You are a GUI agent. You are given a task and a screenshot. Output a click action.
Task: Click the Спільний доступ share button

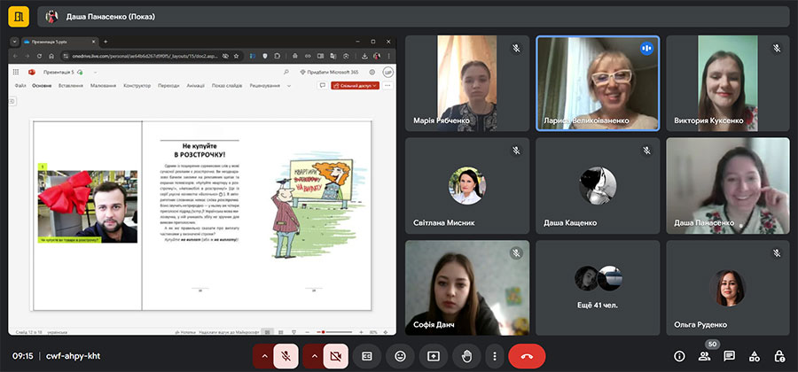click(355, 86)
